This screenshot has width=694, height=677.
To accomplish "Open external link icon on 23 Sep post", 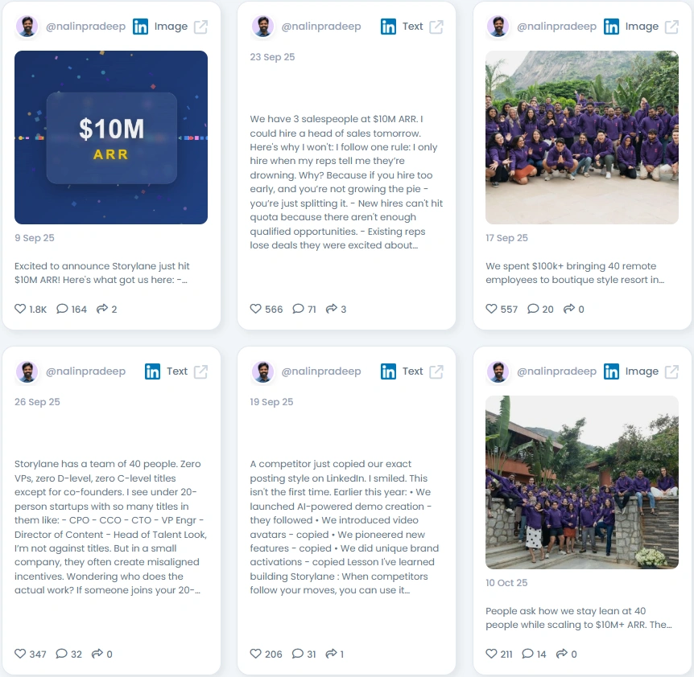I will pyautogui.click(x=436, y=27).
